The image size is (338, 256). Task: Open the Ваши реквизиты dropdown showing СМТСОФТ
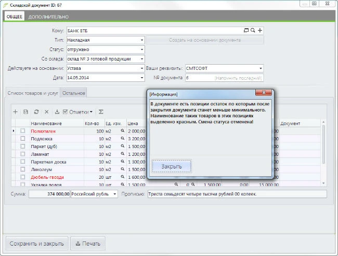(261, 68)
